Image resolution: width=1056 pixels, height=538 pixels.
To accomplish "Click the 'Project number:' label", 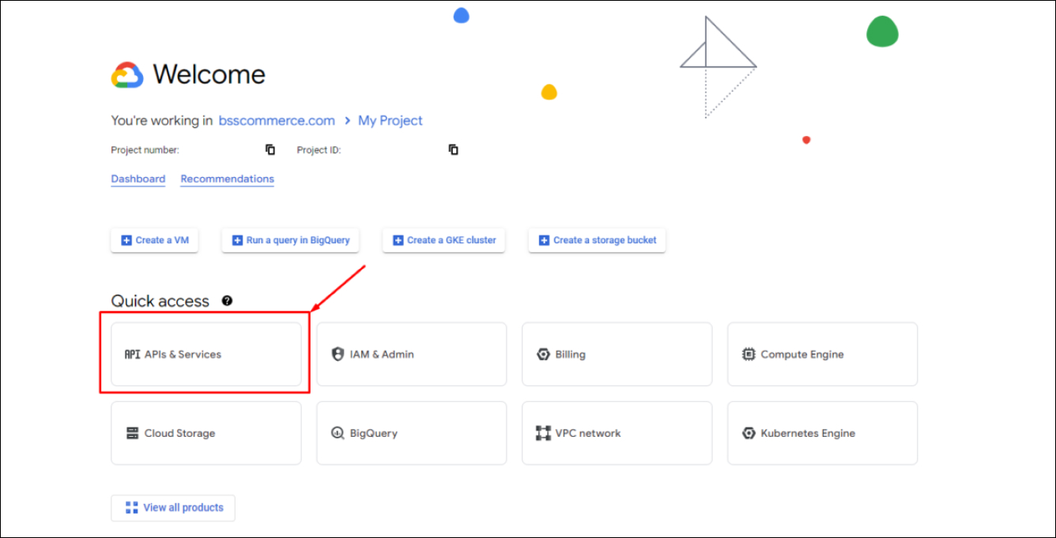I will click(145, 149).
